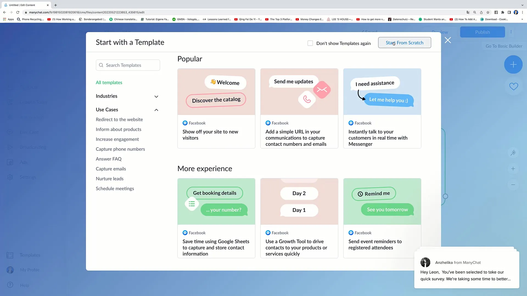The height and width of the screenshot is (296, 527).
Task: Click Go To Basic Builder button
Action: (504, 46)
